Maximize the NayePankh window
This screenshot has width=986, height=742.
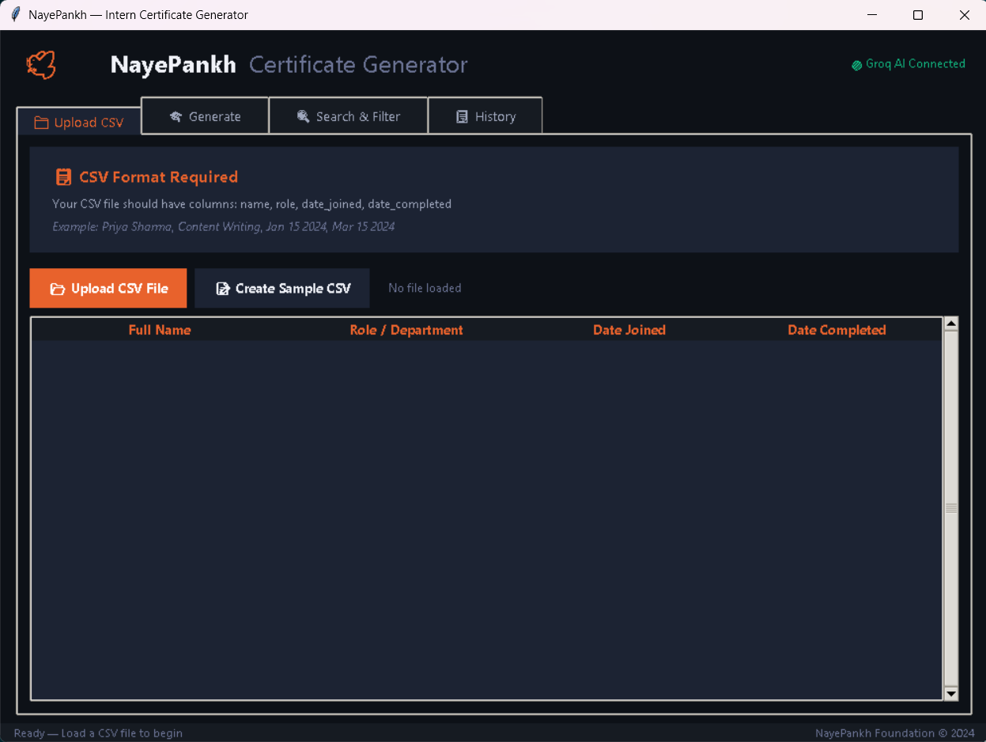pos(918,15)
